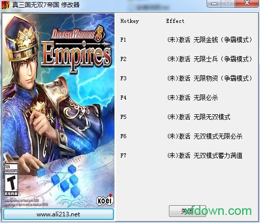Toggle F4 无限必杀 activation status
Image resolution: width=260 pixels, height=223 pixels.
[x=179, y=98]
